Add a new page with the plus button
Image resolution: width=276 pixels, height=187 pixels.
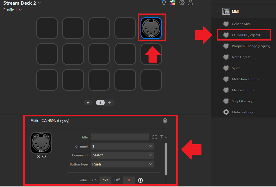click(110, 102)
